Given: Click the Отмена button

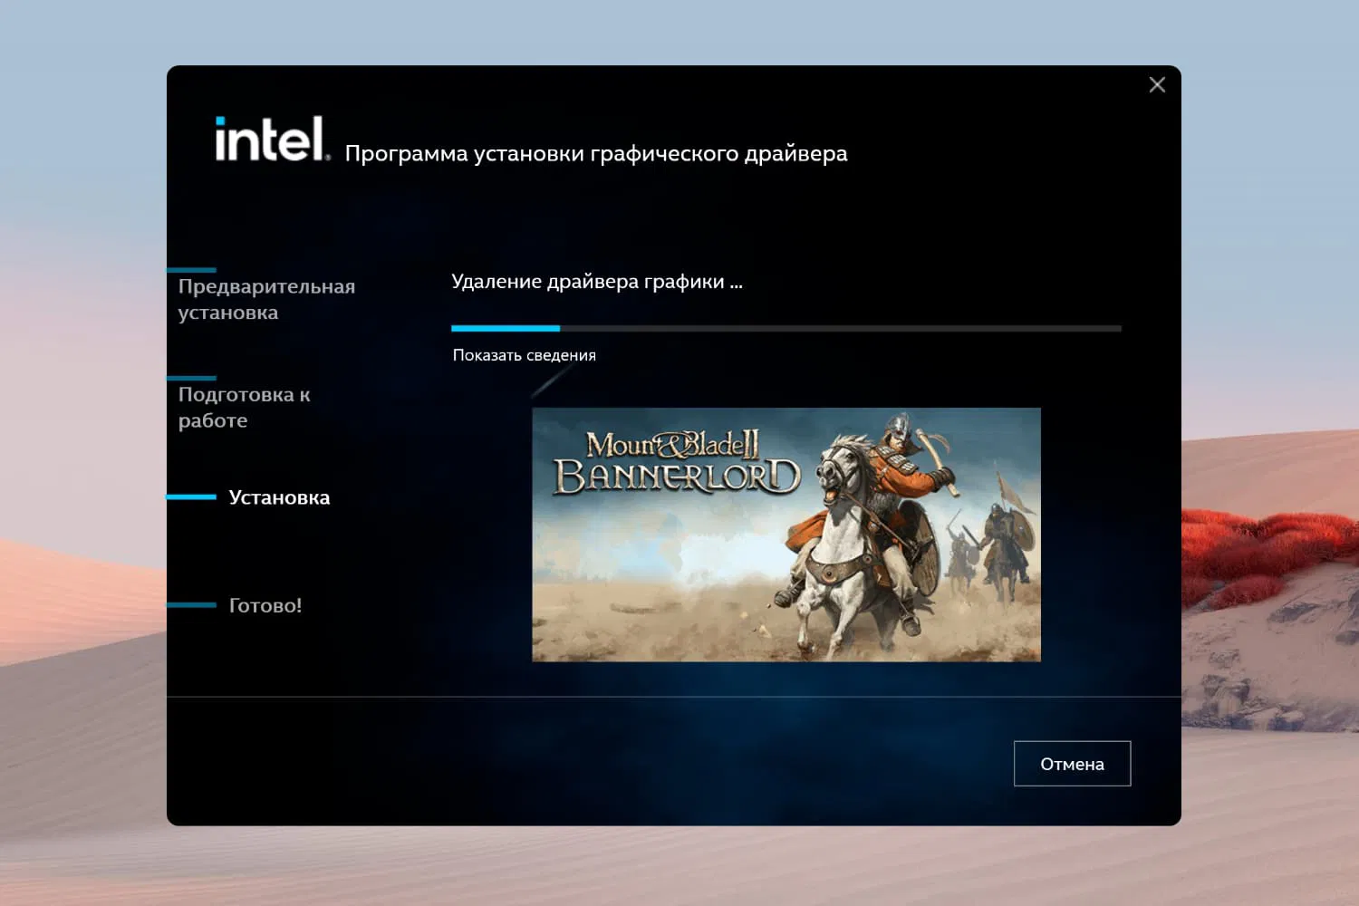Looking at the screenshot, I should tap(1072, 764).
